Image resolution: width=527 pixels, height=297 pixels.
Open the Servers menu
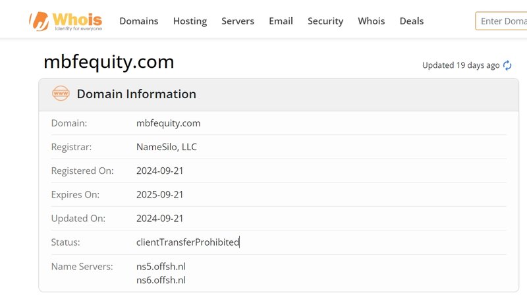[238, 21]
